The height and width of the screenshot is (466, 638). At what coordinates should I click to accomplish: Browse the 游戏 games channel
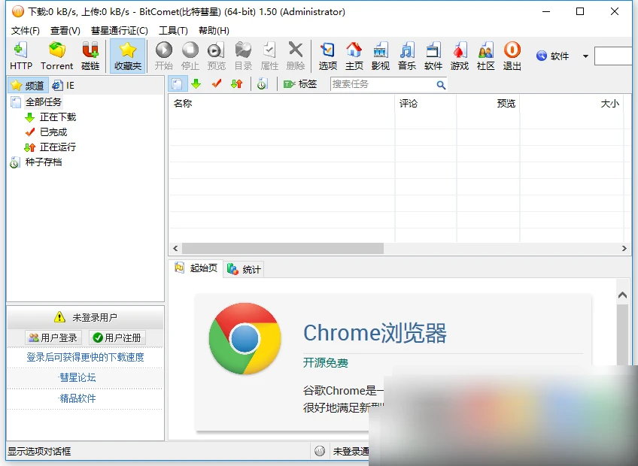coord(459,54)
